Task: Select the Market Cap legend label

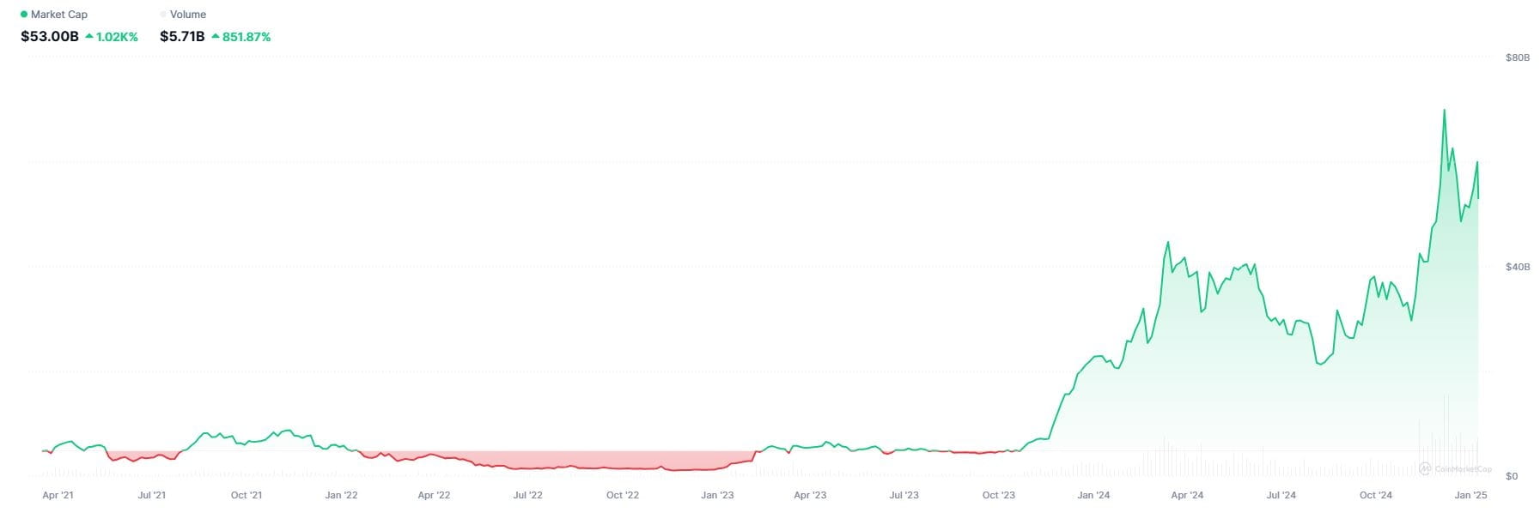Action: click(x=59, y=15)
